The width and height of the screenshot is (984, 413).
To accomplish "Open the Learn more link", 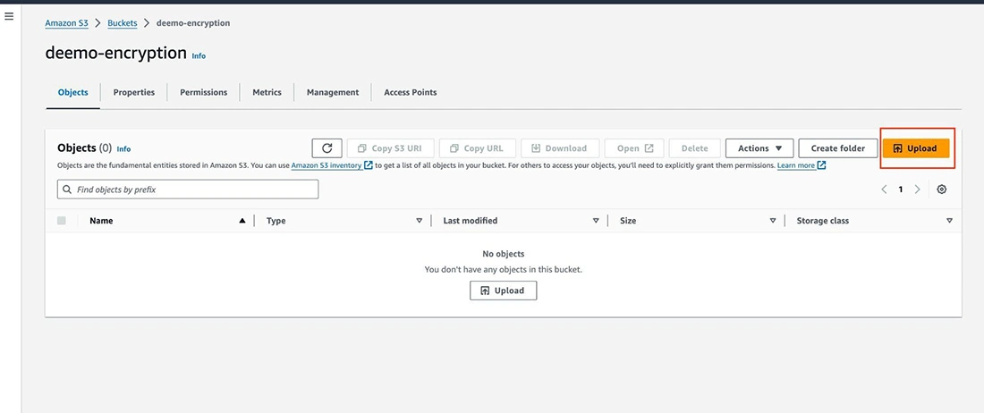I will click(x=802, y=165).
